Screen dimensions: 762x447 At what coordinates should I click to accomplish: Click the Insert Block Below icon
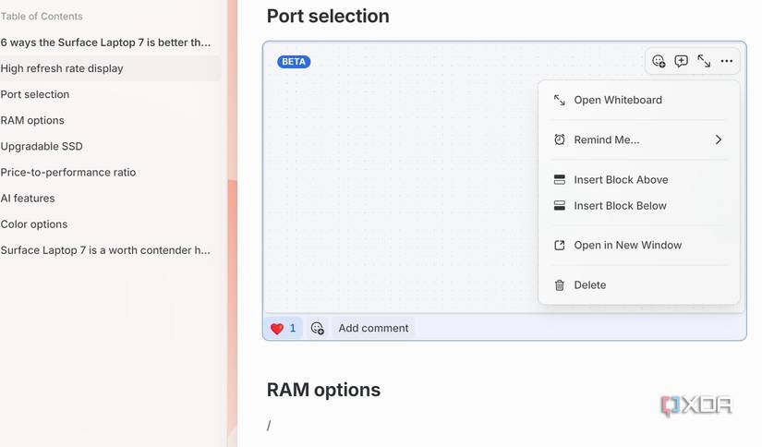click(x=560, y=206)
